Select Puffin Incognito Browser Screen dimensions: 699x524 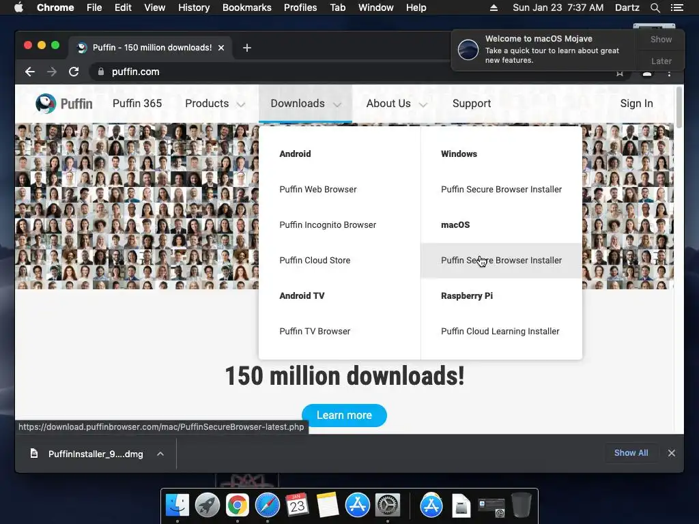328,225
